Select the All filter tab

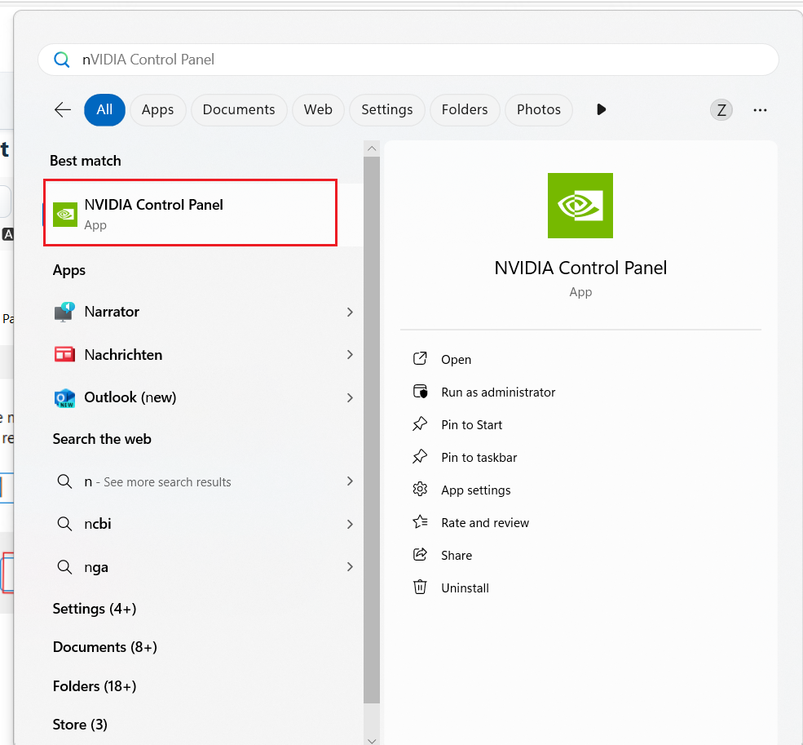104,109
